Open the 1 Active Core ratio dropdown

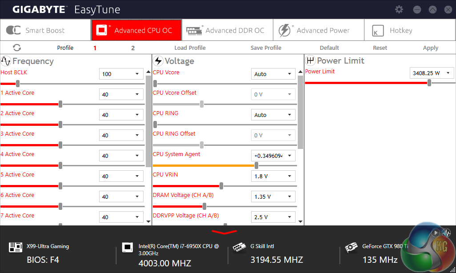click(121, 94)
